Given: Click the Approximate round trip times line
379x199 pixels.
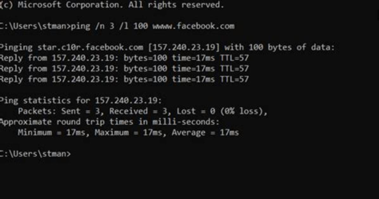Looking at the screenshot, I should coord(110,122).
